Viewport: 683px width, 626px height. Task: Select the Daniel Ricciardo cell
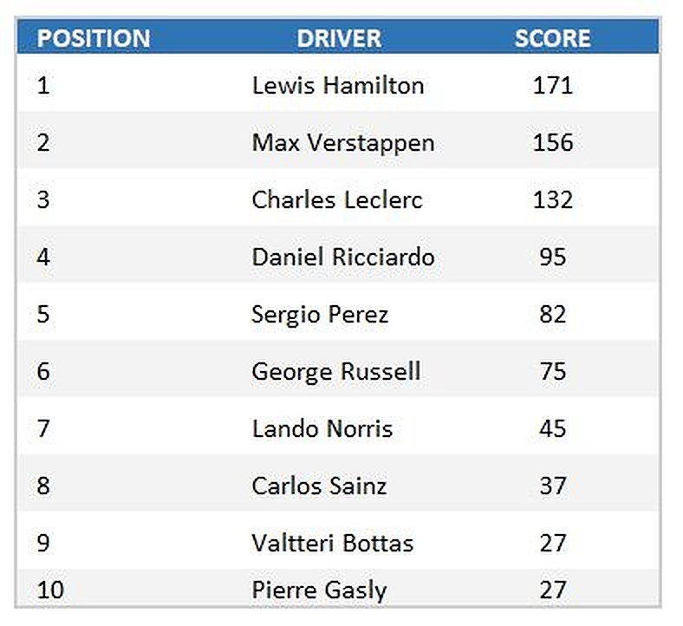343,258
